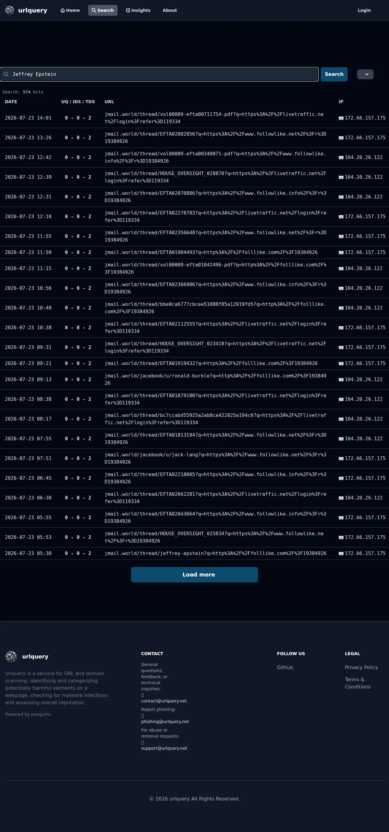Image resolution: width=389 pixels, height=832 pixels.
Task: Click the magnifier icon inside the search field
Action: [x=6, y=74]
